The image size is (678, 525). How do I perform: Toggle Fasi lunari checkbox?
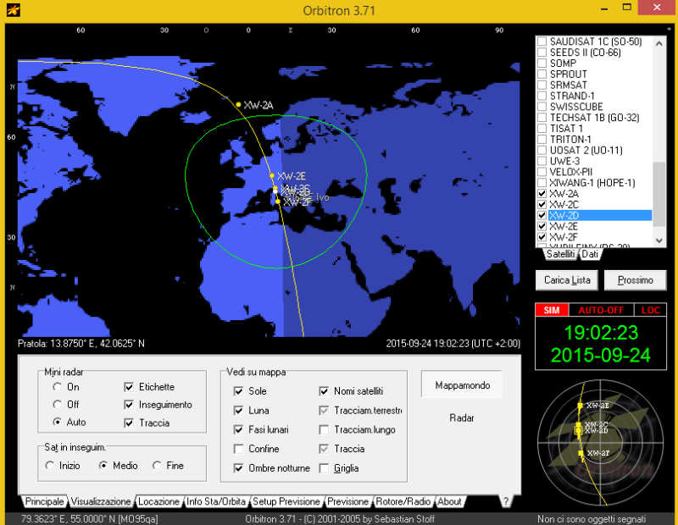point(238,429)
